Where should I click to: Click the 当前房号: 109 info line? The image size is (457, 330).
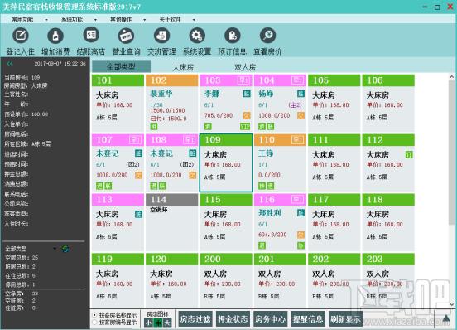(22, 77)
